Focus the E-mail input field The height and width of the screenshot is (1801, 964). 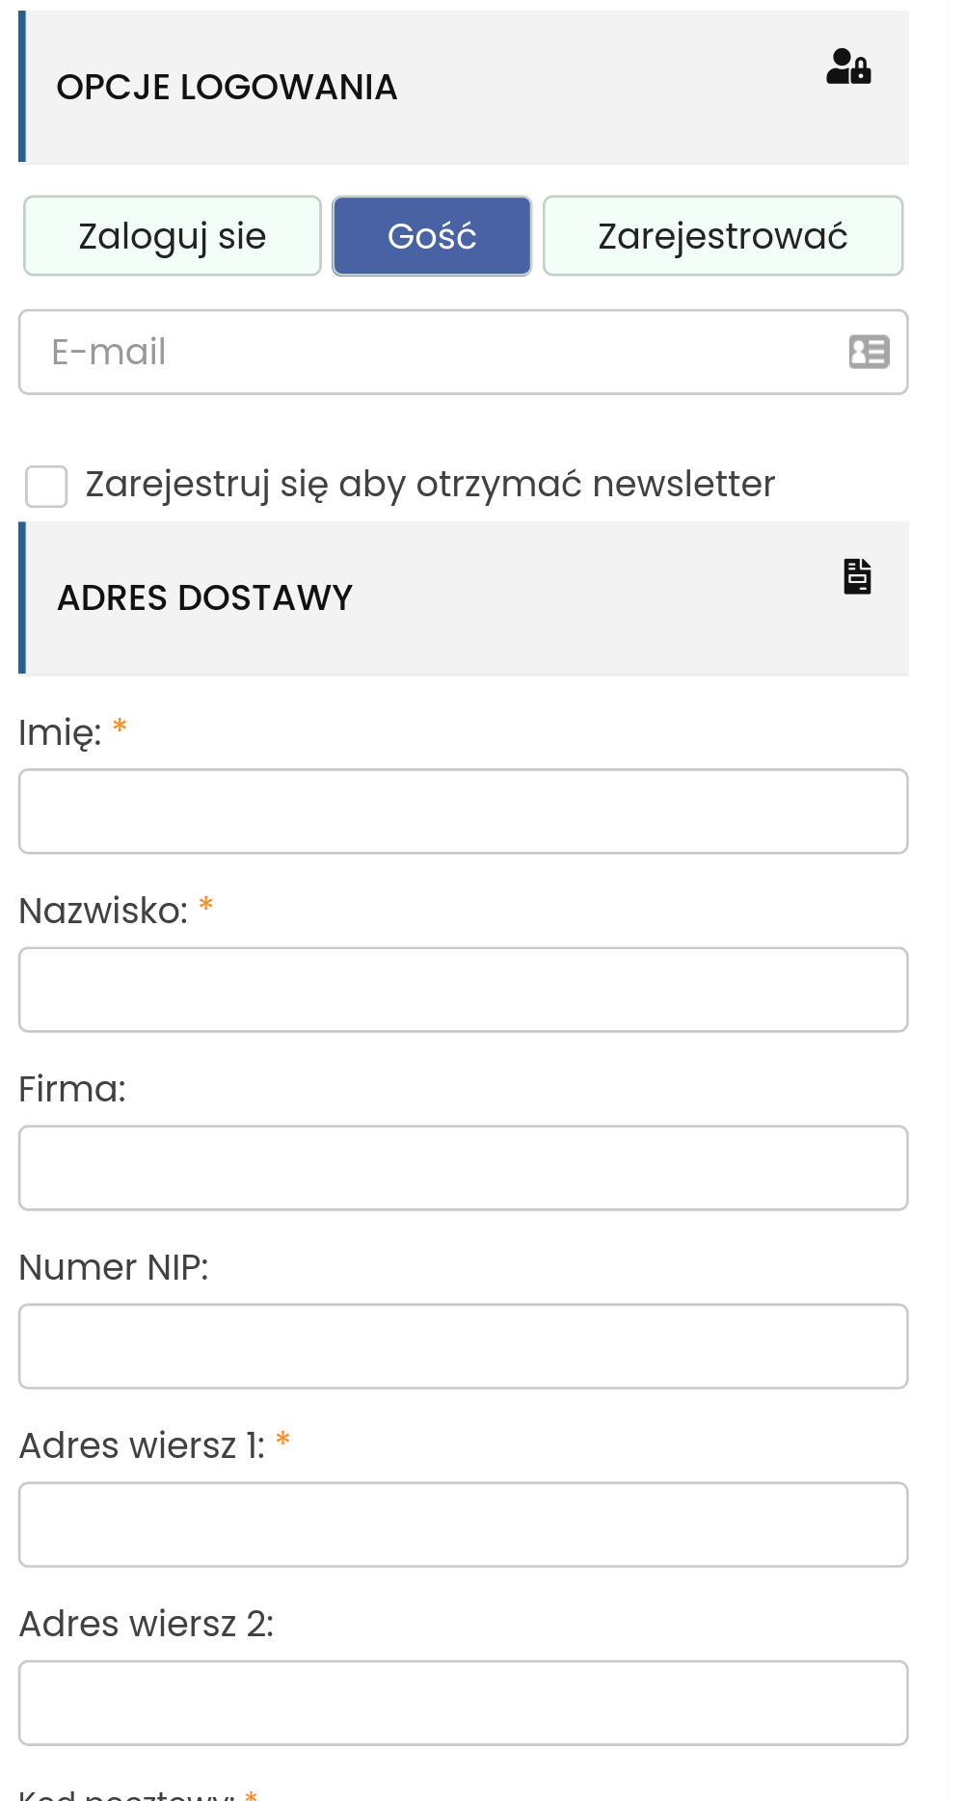click(434, 352)
